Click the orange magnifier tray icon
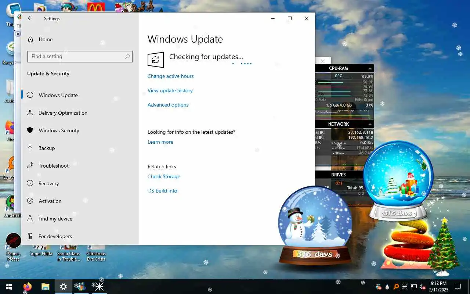Screen dimensions: 470x294 click(396, 287)
